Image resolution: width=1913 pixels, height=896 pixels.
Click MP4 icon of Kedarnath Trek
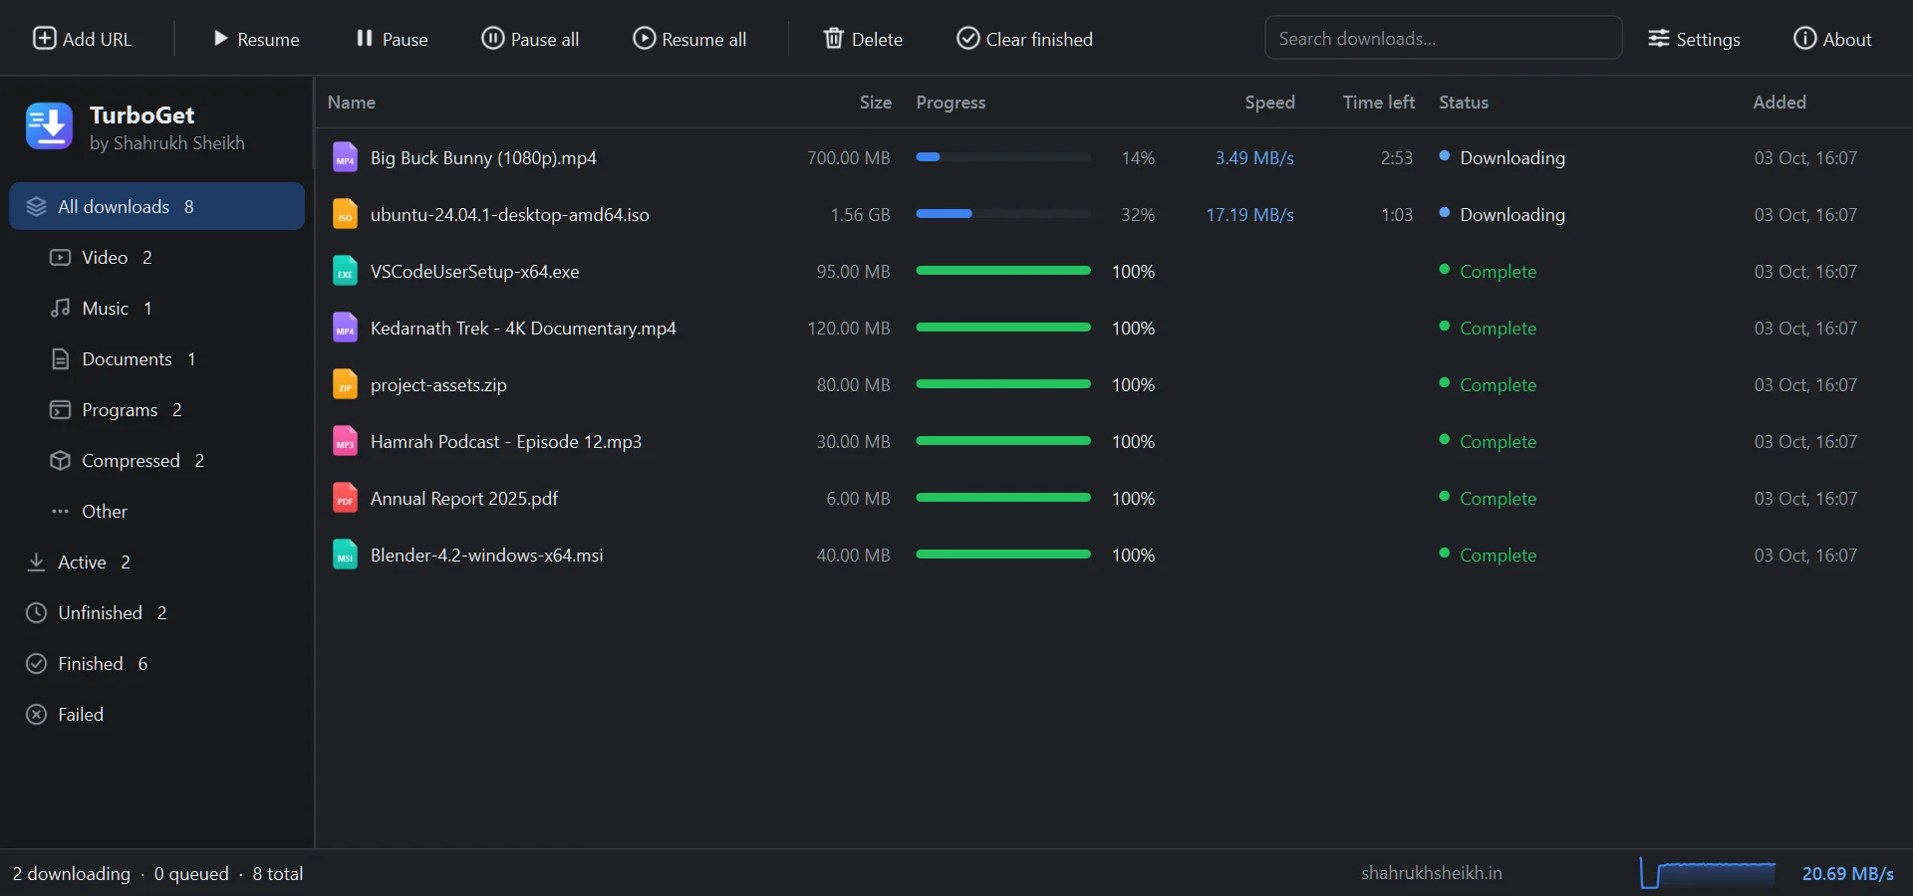pos(345,328)
